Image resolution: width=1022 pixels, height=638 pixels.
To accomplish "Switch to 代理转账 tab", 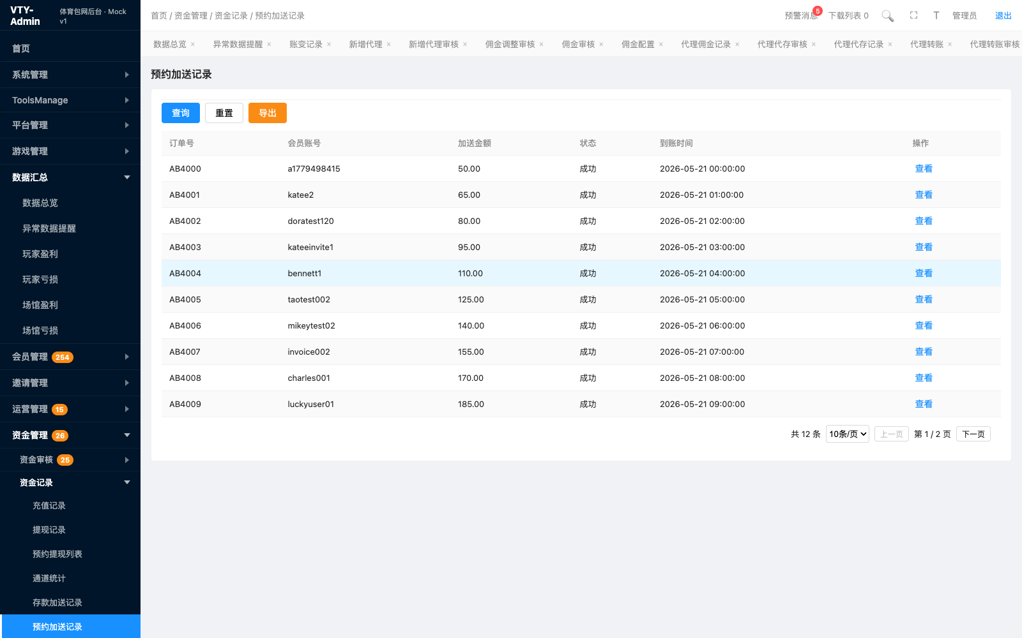I will point(927,45).
